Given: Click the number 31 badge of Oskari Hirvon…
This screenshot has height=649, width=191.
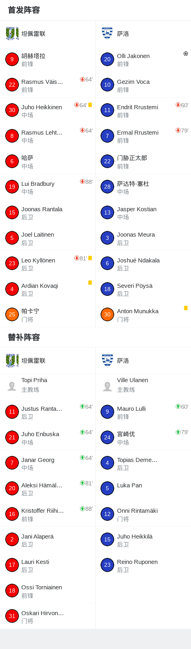Looking at the screenshot, I should [12, 616].
